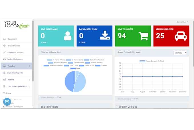Click the shopping cart icon on Days to Market
Image resolution: width=194 pixels, height=130 pixels.
tap(143, 36)
